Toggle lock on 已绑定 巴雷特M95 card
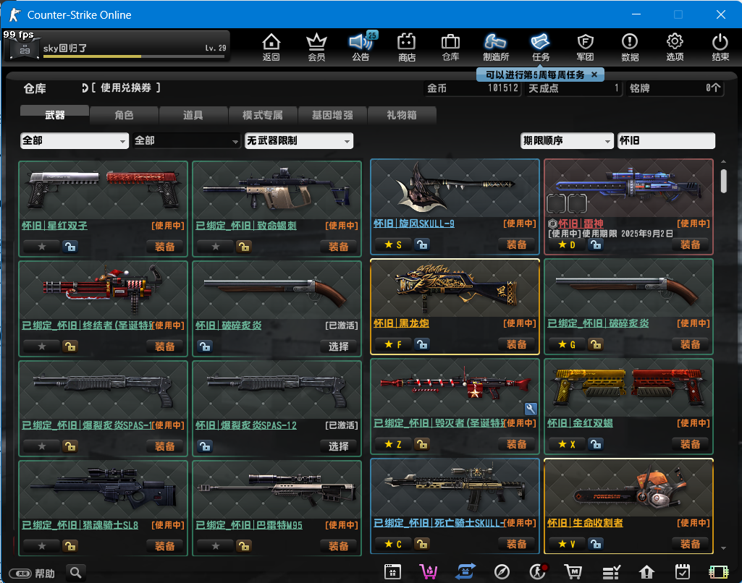This screenshot has width=742, height=583. pos(244,545)
